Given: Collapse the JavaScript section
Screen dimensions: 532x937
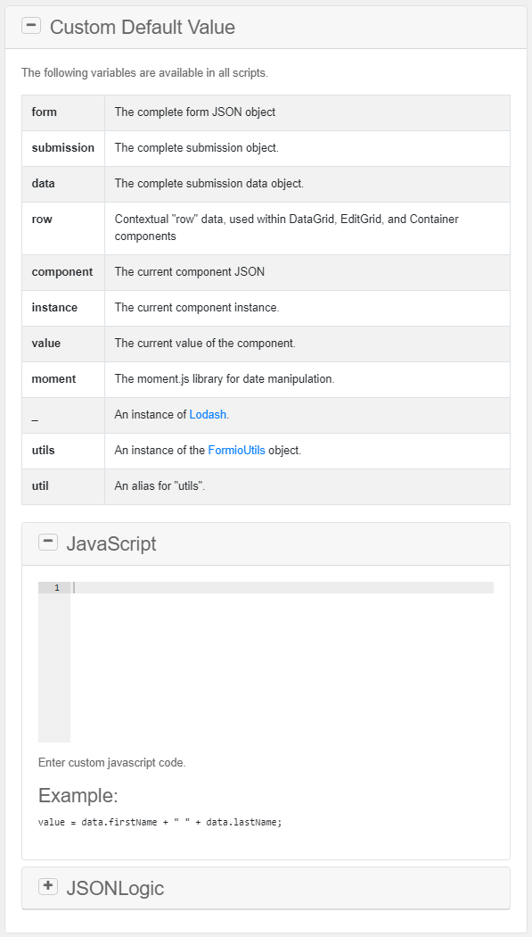Looking at the screenshot, I should (48, 542).
